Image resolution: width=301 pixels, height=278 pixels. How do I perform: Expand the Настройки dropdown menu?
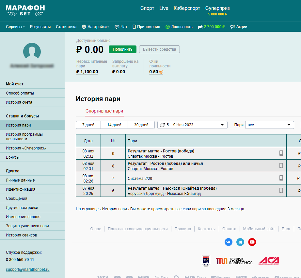coord(95,27)
